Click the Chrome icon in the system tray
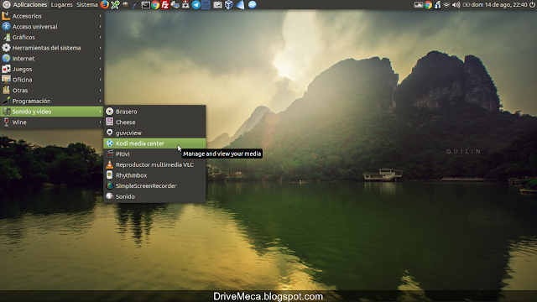Viewport: 537px width, 302px height. pyautogui.click(x=428, y=5)
